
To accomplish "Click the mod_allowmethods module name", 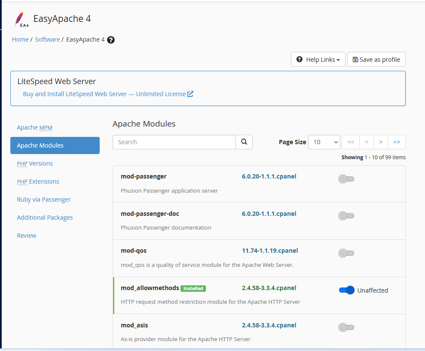I will [150, 288].
